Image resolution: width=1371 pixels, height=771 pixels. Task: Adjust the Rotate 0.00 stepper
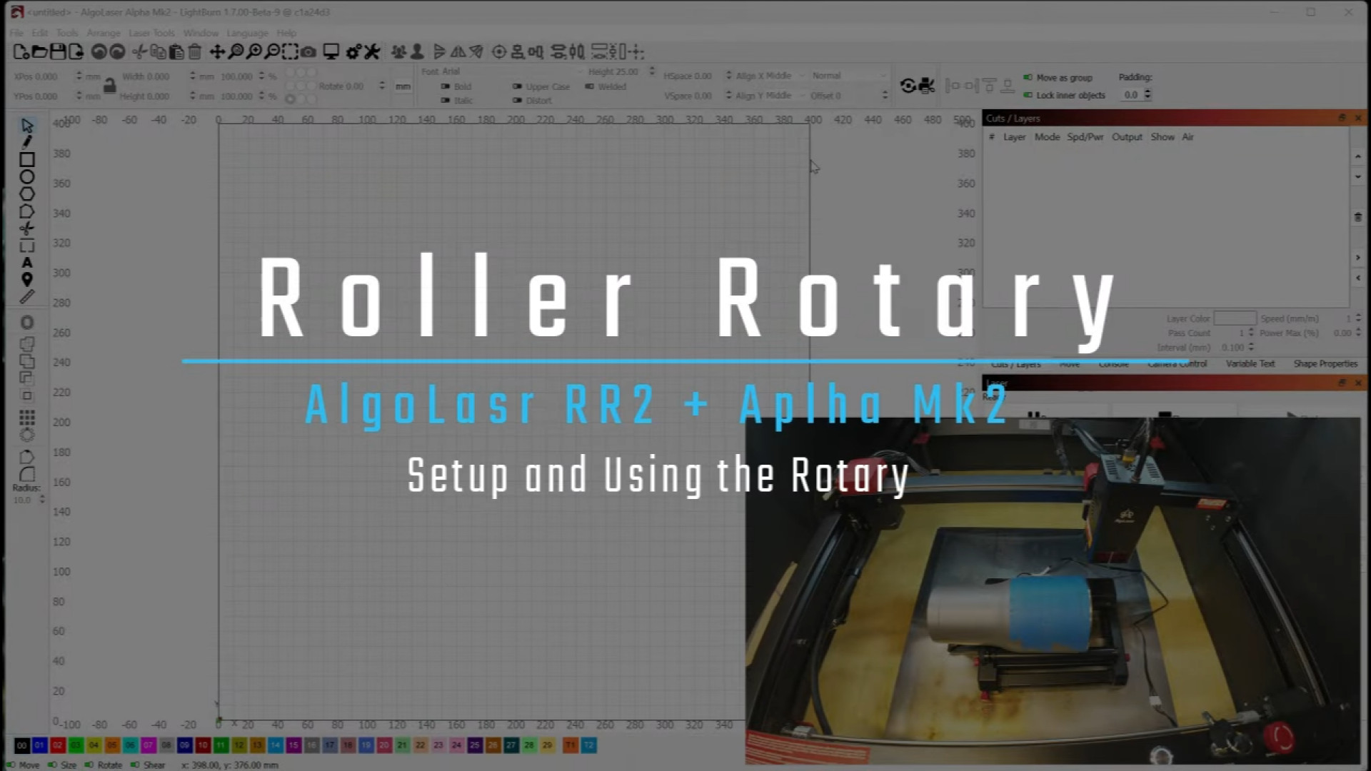click(x=382, y=86)
